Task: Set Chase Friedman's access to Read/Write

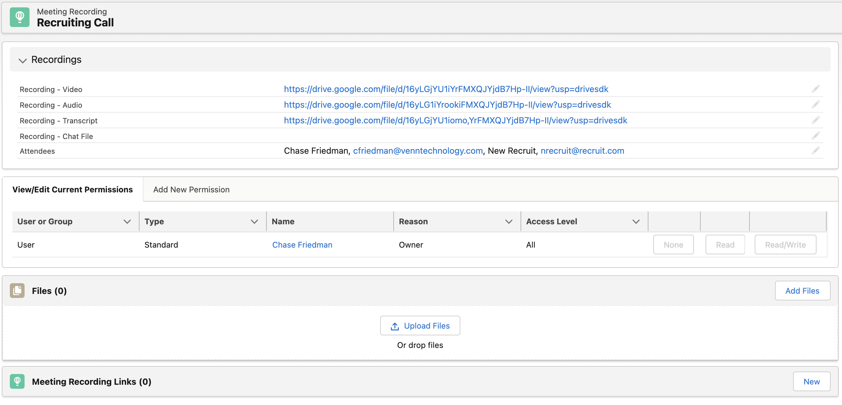Action: [x=785, y=245]
